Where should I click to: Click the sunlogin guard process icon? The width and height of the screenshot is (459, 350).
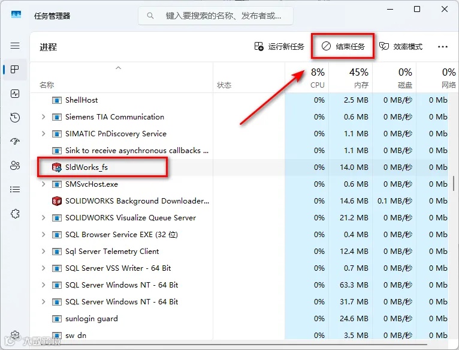[x=56, y=319]
